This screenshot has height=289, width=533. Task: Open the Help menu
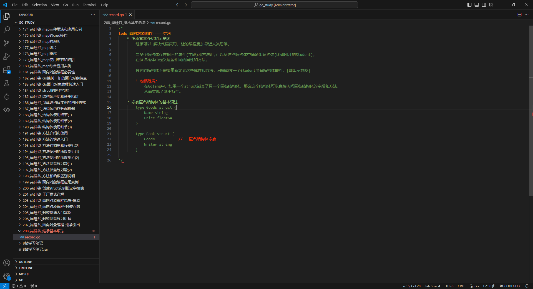tap(104, 5)
